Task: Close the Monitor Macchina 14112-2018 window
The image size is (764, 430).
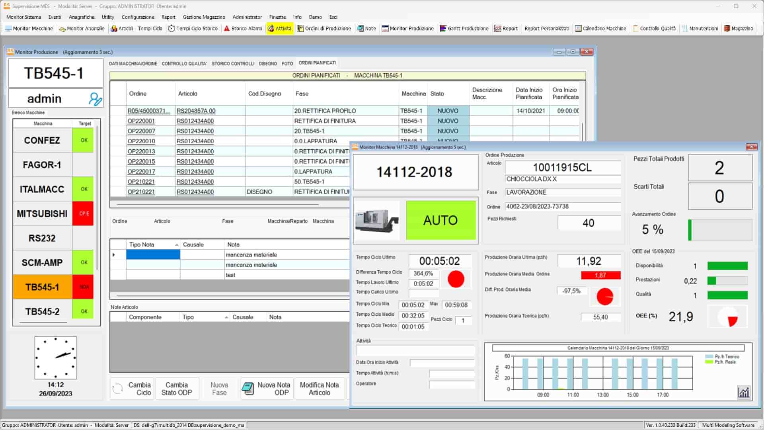Action: pos(751,147)
